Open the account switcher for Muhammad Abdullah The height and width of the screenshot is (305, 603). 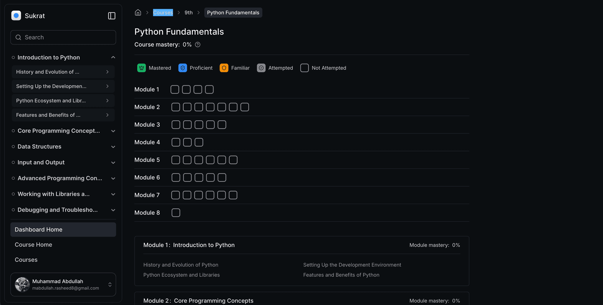tap(110, 284)
